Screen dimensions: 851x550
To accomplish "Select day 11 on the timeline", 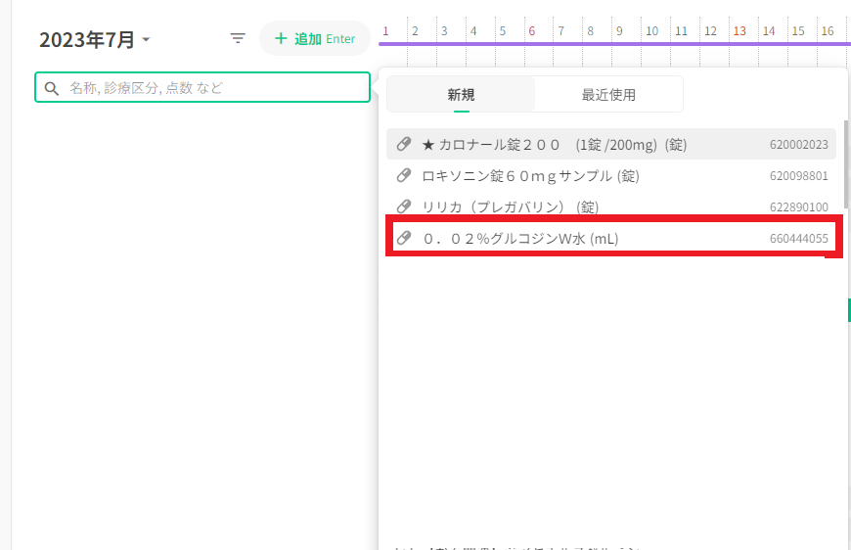I will [x=681, y=31].
